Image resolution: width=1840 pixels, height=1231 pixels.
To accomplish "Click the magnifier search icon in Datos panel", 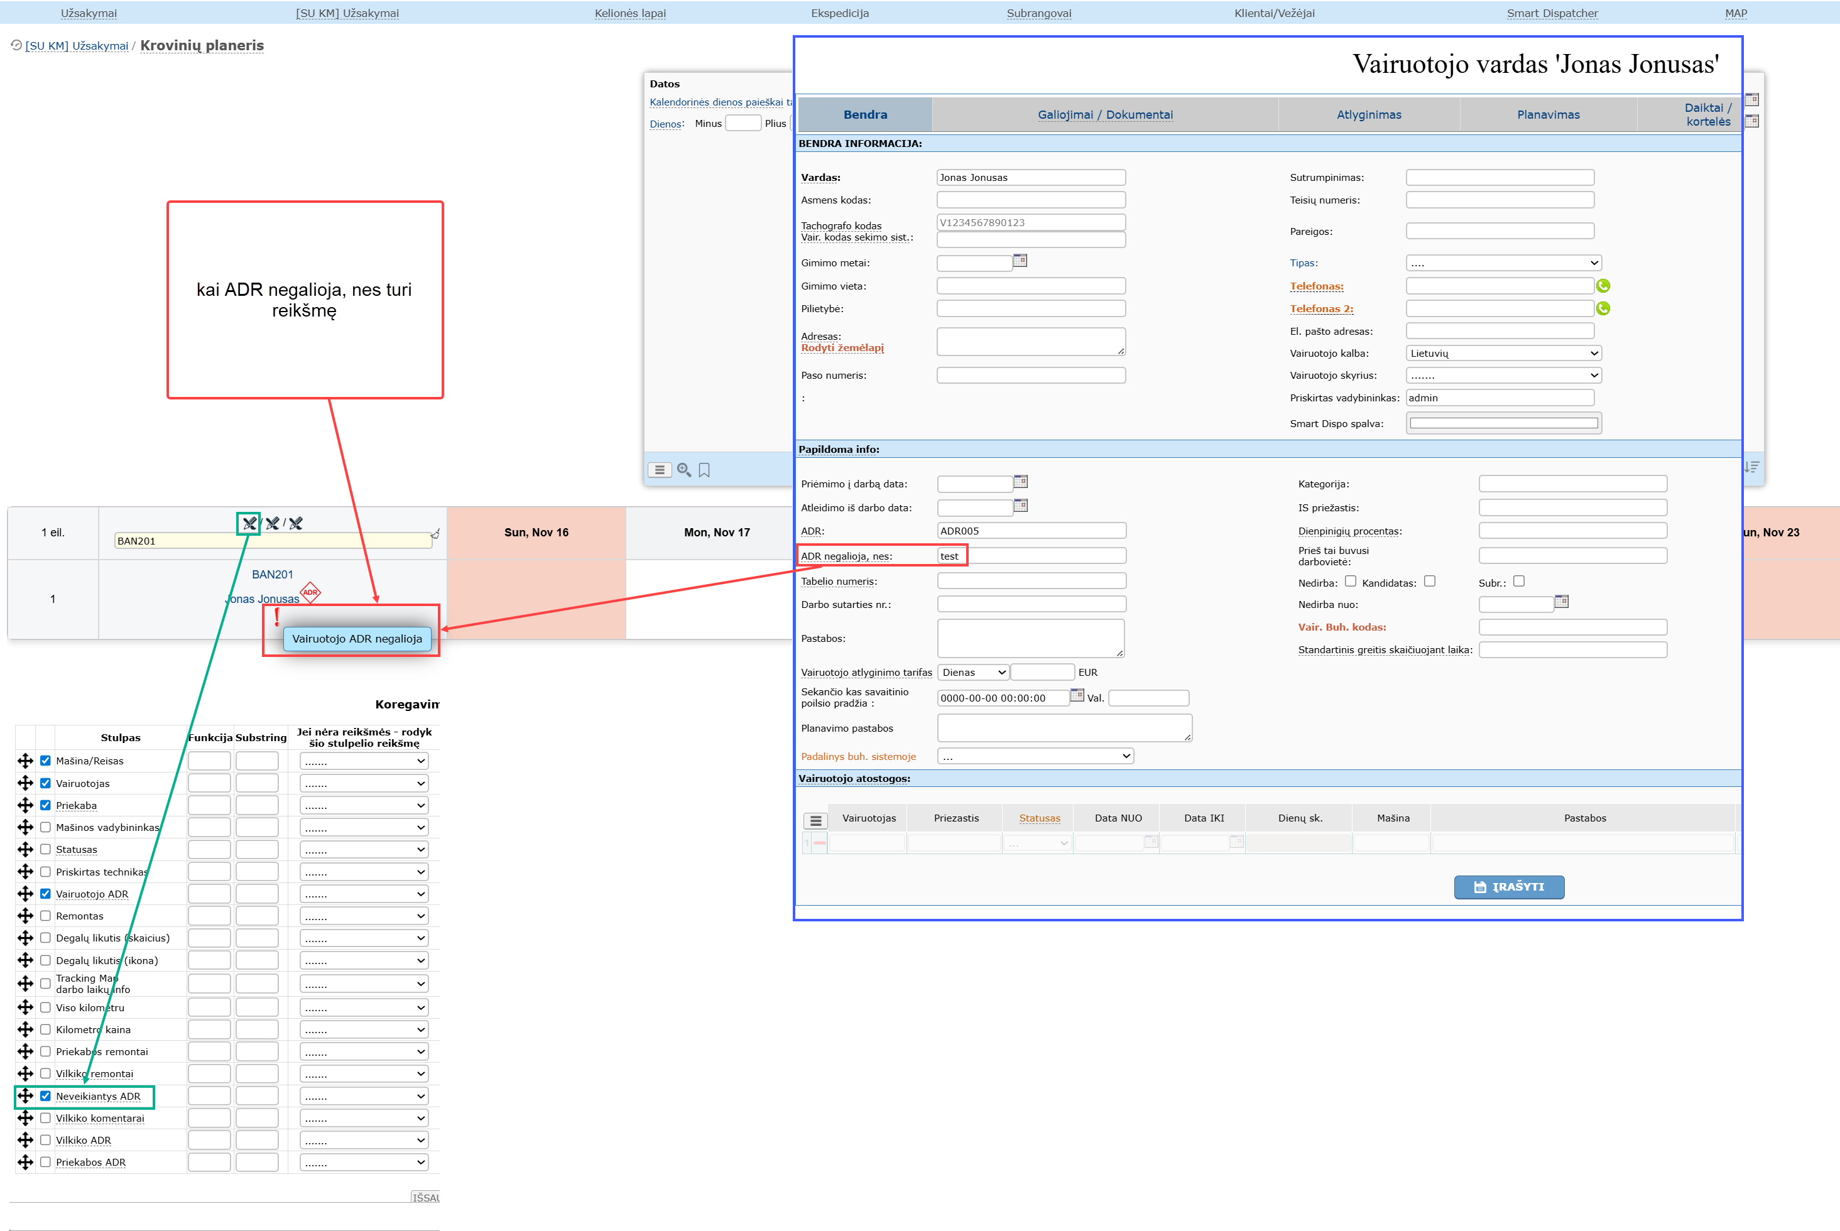I will pos(684,470).
